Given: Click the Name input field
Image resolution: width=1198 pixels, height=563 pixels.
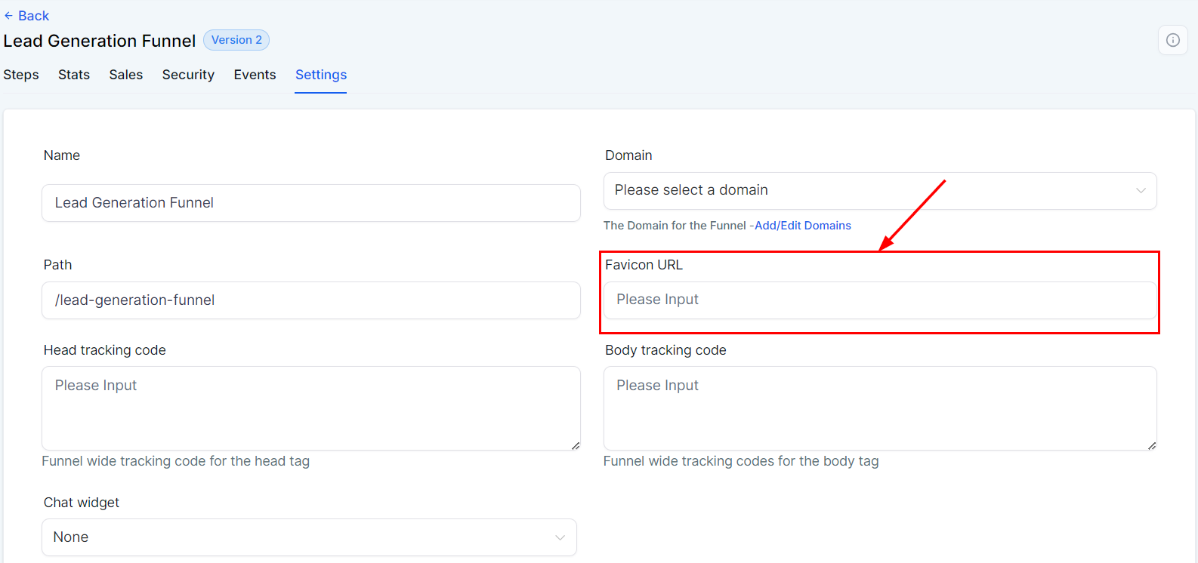Looking at the screenshot, I should coord(310,203).
